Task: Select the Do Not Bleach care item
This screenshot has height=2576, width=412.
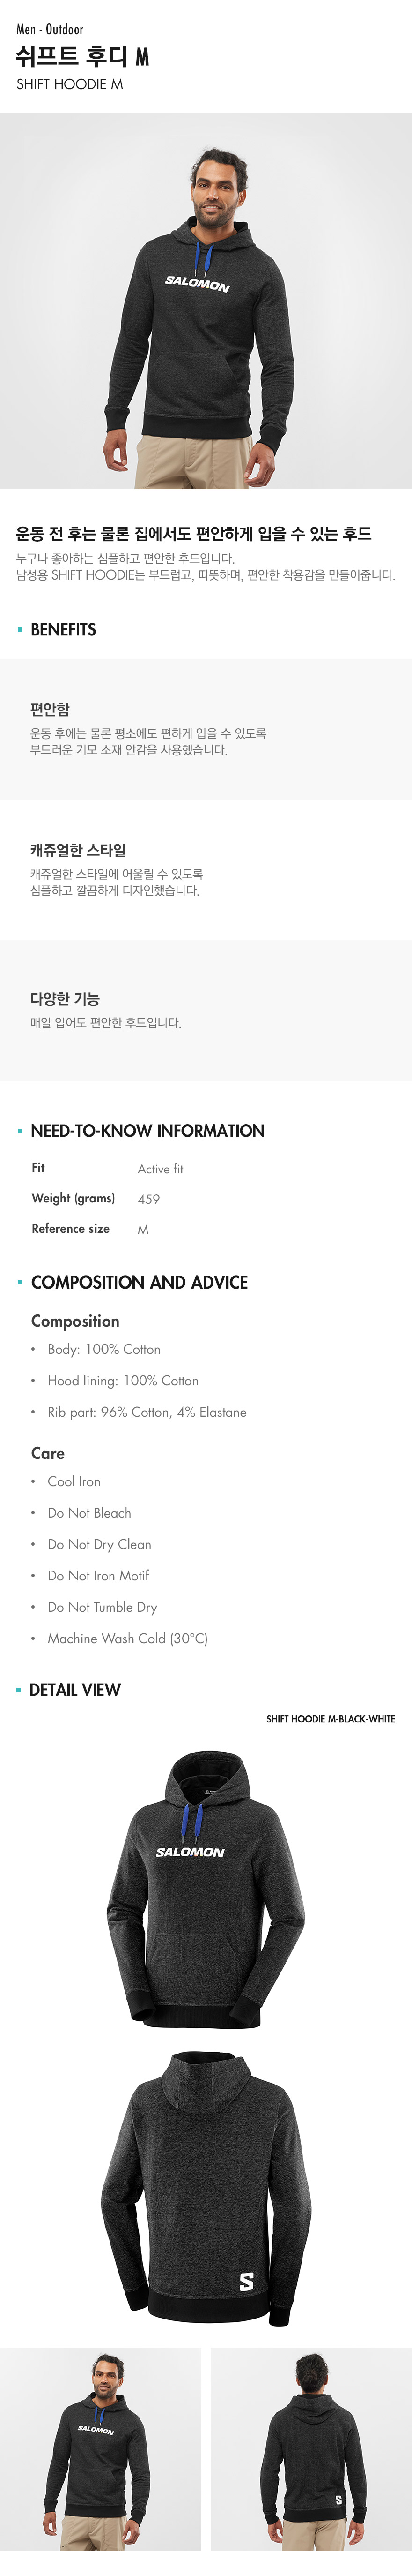Action: pyautogui.click(x=90, y=1512)
